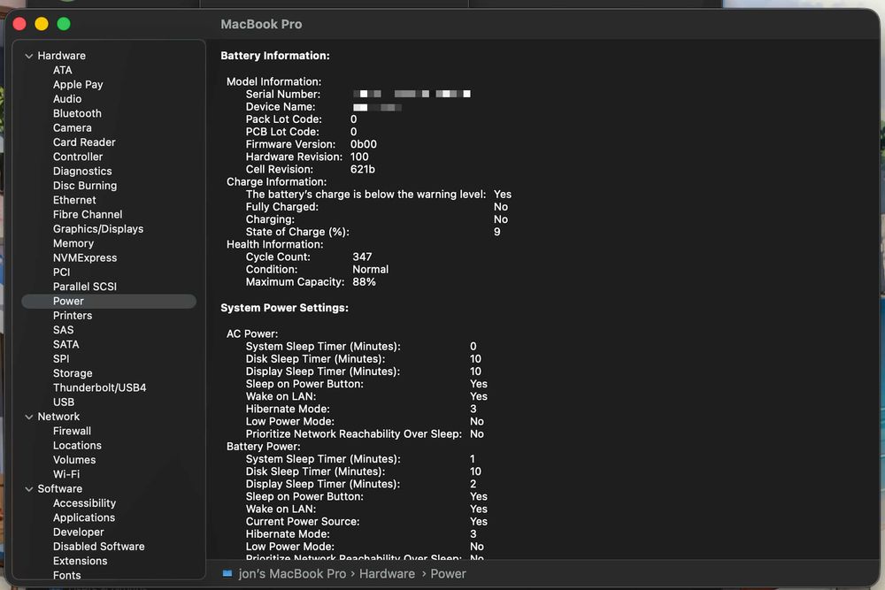Click the yellow minimize window button
The width and height of the screenshot is (885, 590).
click(42, 24)
